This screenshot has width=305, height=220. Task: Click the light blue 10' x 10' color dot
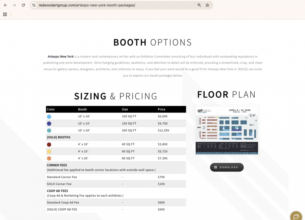49,117
